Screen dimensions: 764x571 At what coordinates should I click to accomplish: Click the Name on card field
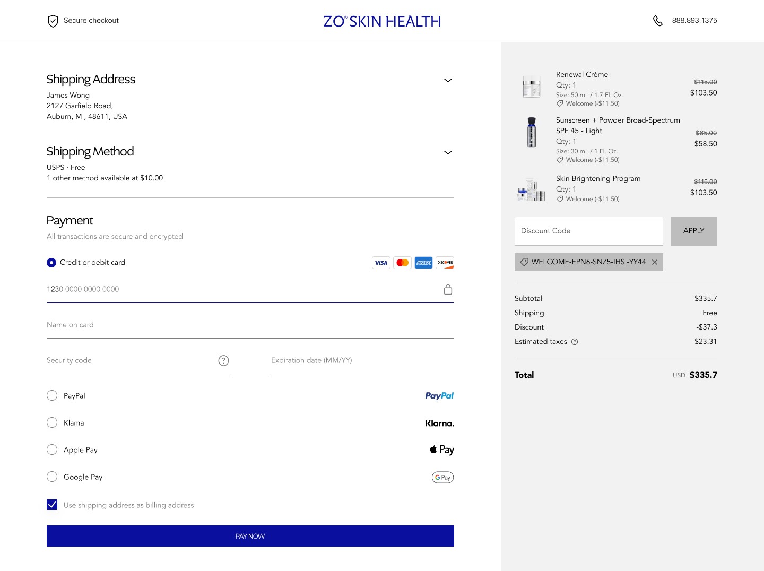250,325
